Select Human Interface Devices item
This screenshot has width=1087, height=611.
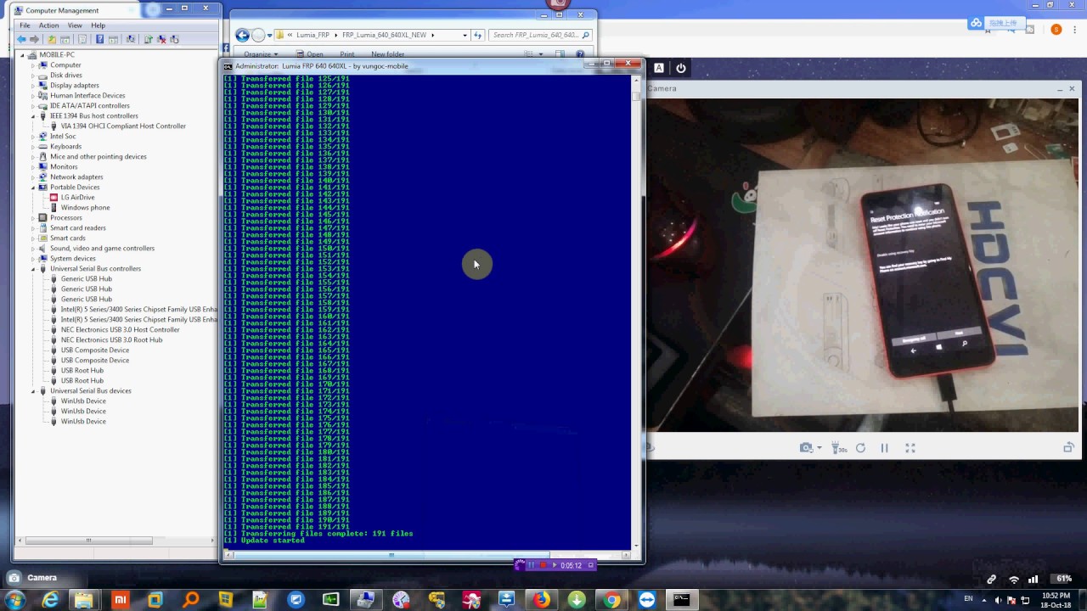[87, 95]
